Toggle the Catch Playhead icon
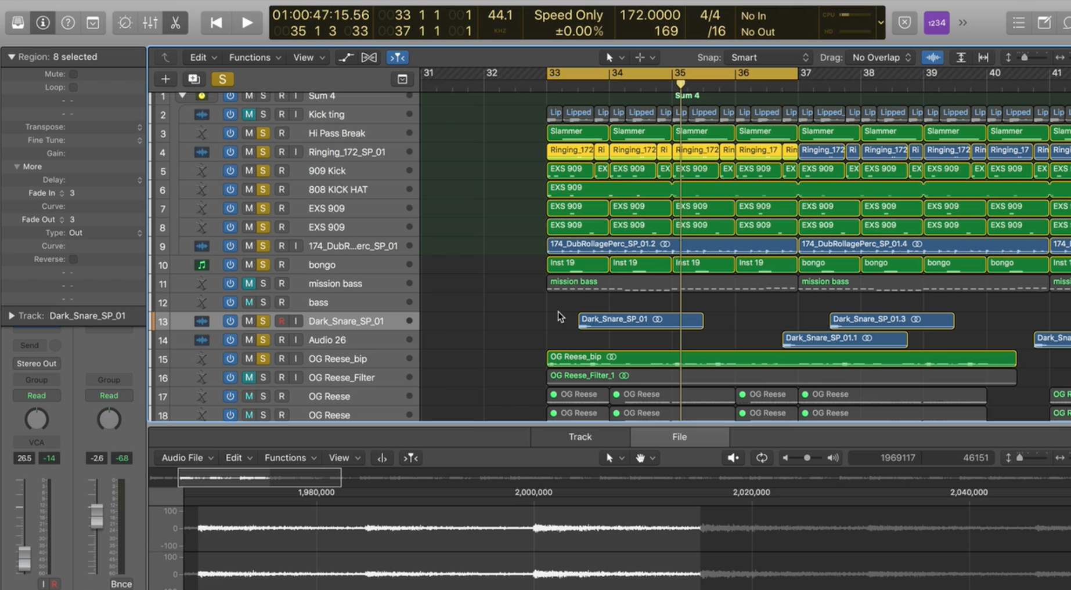 pyautogui.click(x=398, y=57)
